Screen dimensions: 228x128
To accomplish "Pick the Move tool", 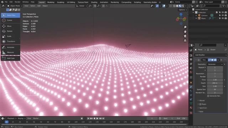I will pyautogui.click(x=10, y=26).
